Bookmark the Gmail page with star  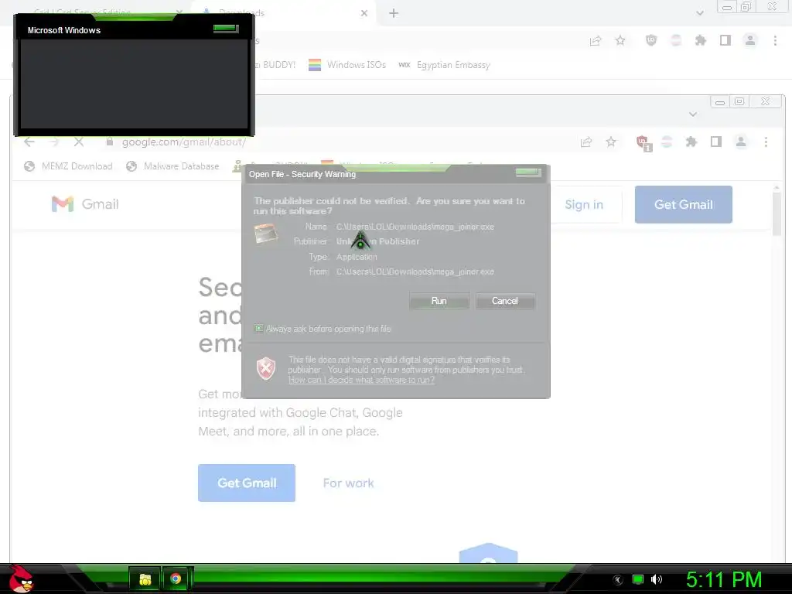[611, 142]
